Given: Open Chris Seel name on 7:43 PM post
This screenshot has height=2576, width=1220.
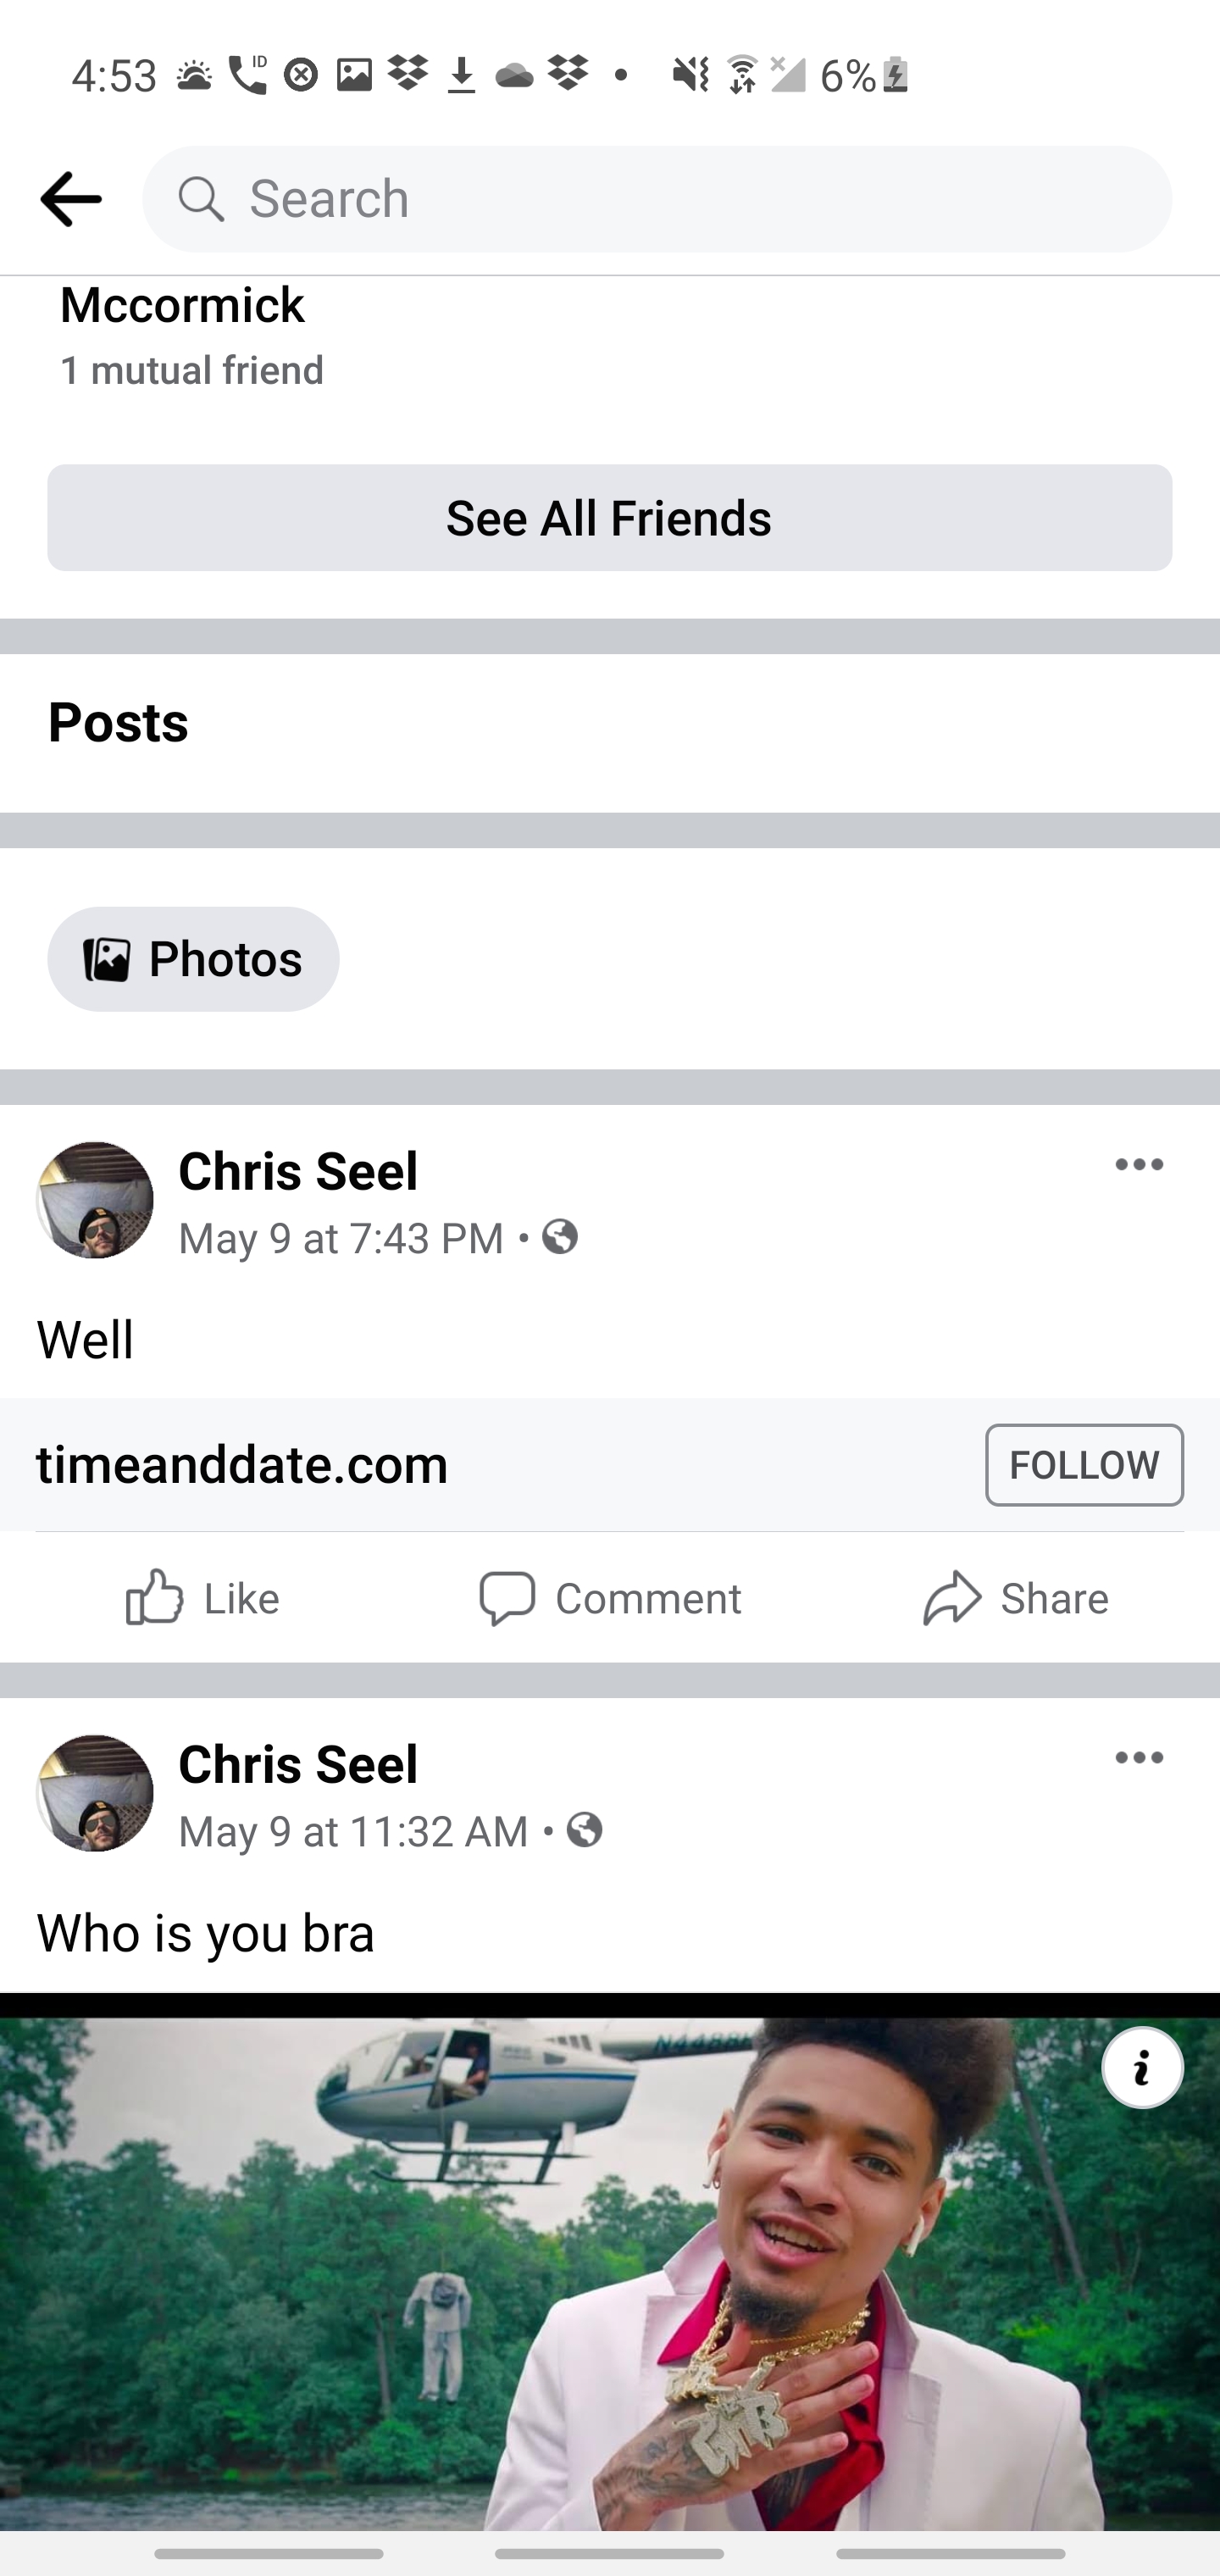Looking at the screenshot, I should (298, 1171).
